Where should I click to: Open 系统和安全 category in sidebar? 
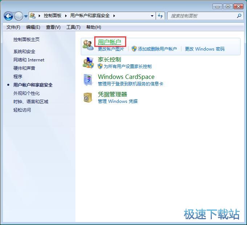tap(24, 52)
